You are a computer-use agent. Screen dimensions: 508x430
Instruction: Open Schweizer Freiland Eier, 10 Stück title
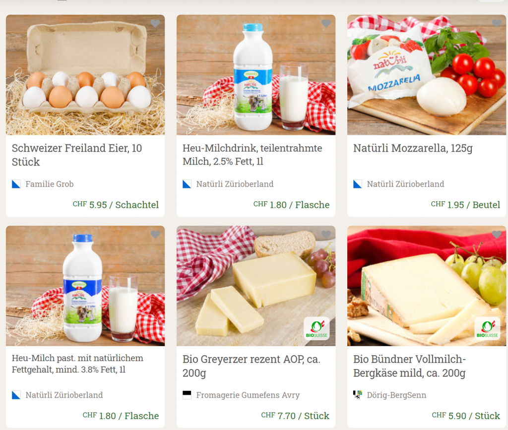[x=77, y=155]
